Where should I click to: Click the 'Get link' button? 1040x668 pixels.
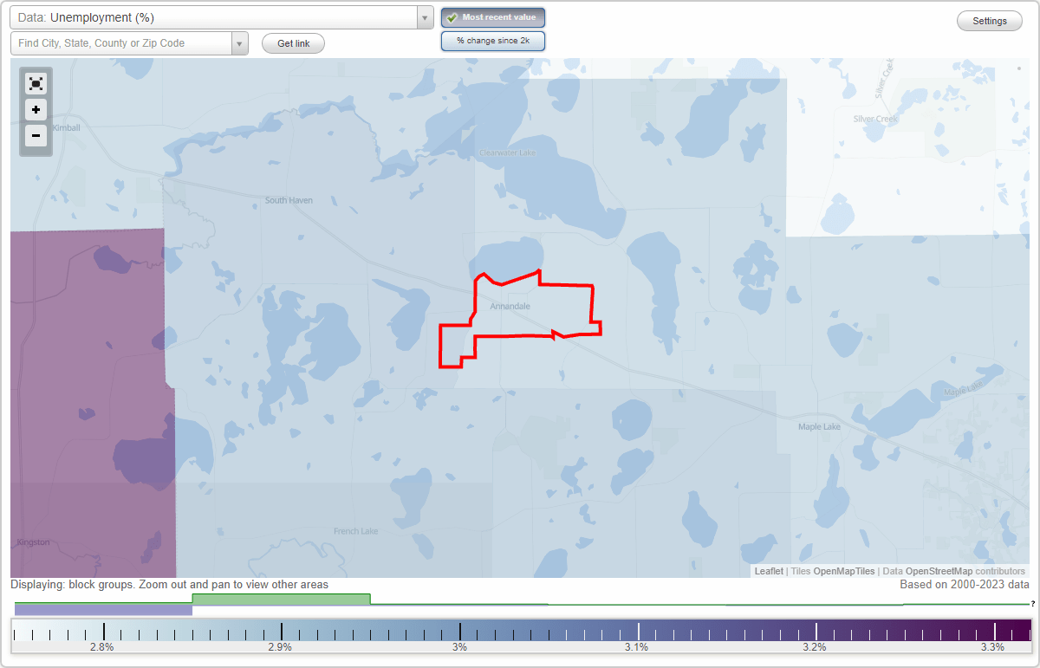point(292,42)
